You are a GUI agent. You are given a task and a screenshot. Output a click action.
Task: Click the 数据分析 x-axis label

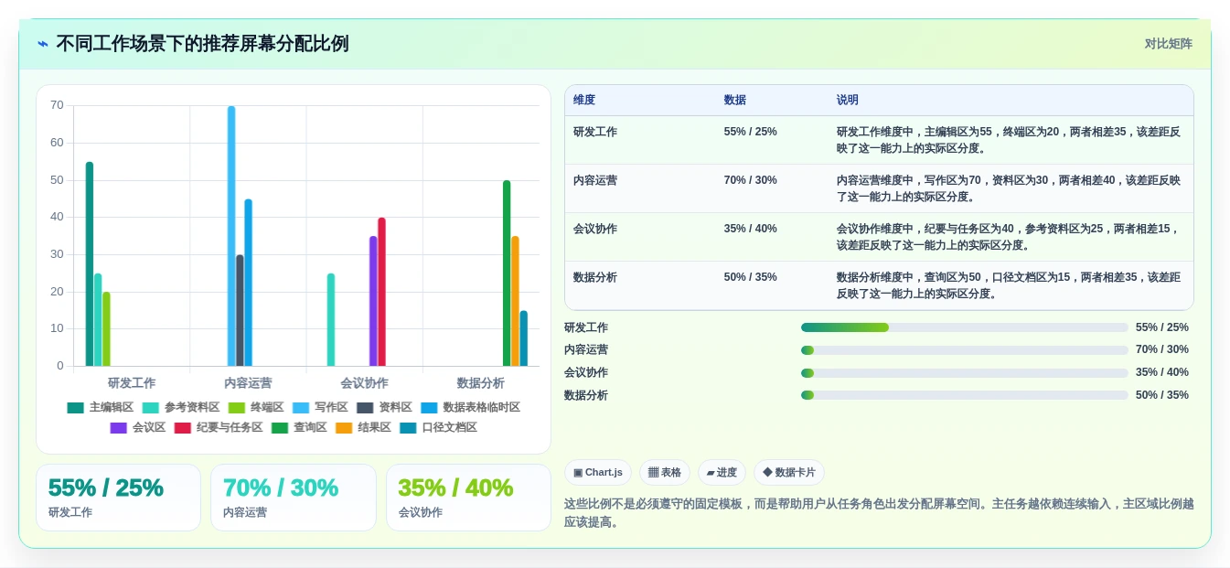click(481, 383)
